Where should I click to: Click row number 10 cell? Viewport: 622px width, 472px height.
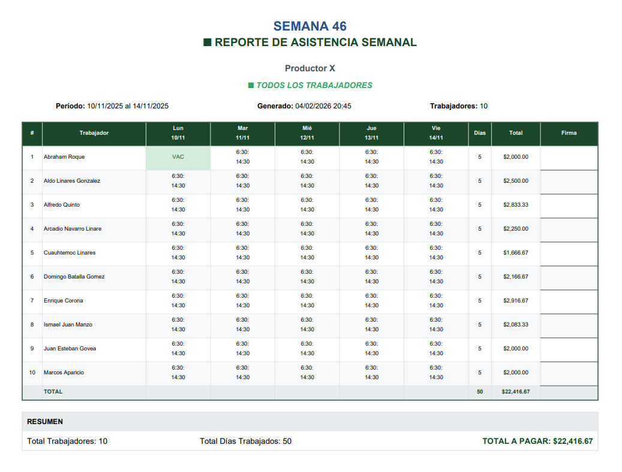[32, 373]
